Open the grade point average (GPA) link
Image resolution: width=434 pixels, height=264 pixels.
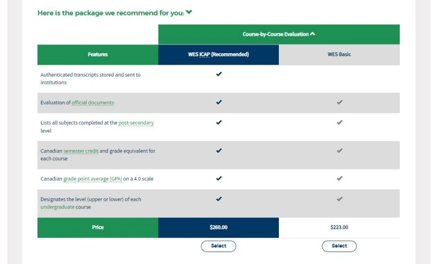[93, 179]
